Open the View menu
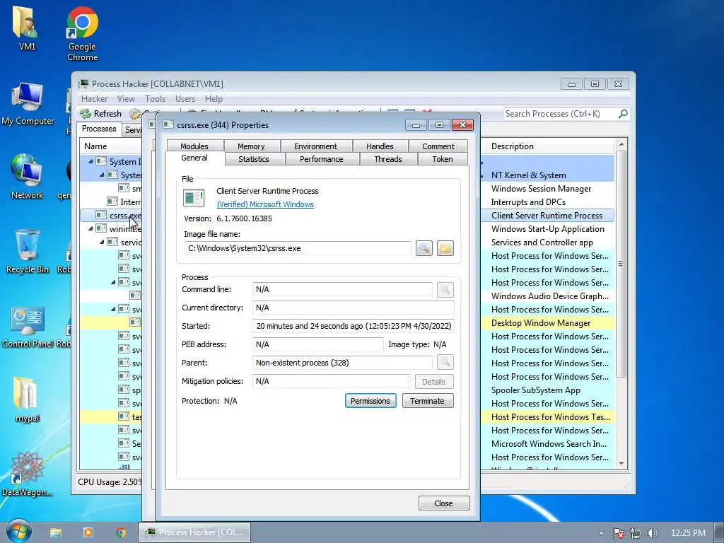This screenshot has width=724, height=543. (126, 99)
